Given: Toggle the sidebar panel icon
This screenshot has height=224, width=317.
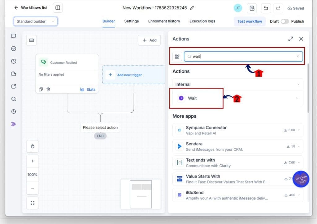Looking at the screenshot, I should [x=58, y=8].
